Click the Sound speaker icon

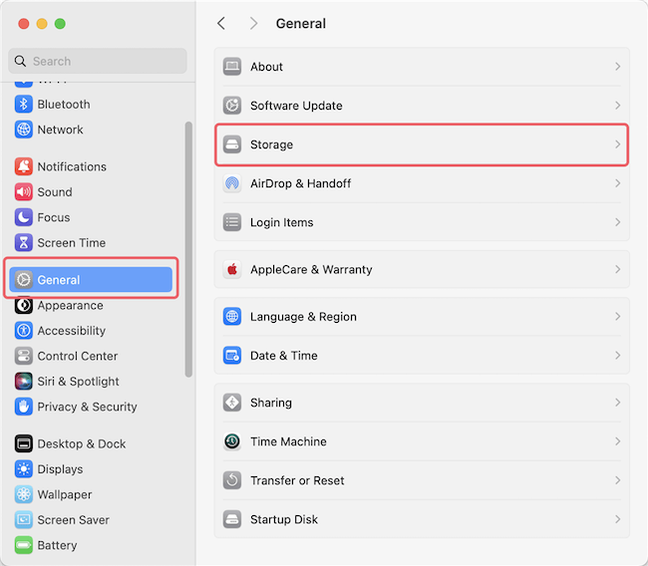pyautogui.click(x=24, y=192)
